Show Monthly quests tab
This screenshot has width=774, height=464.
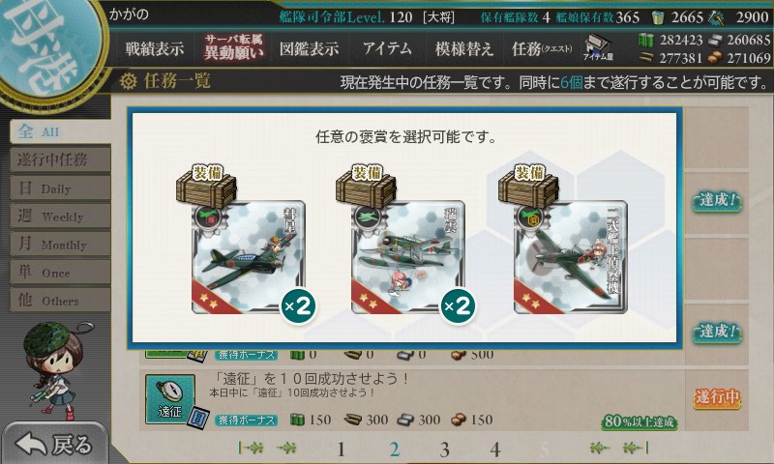(x=60, y=244)
